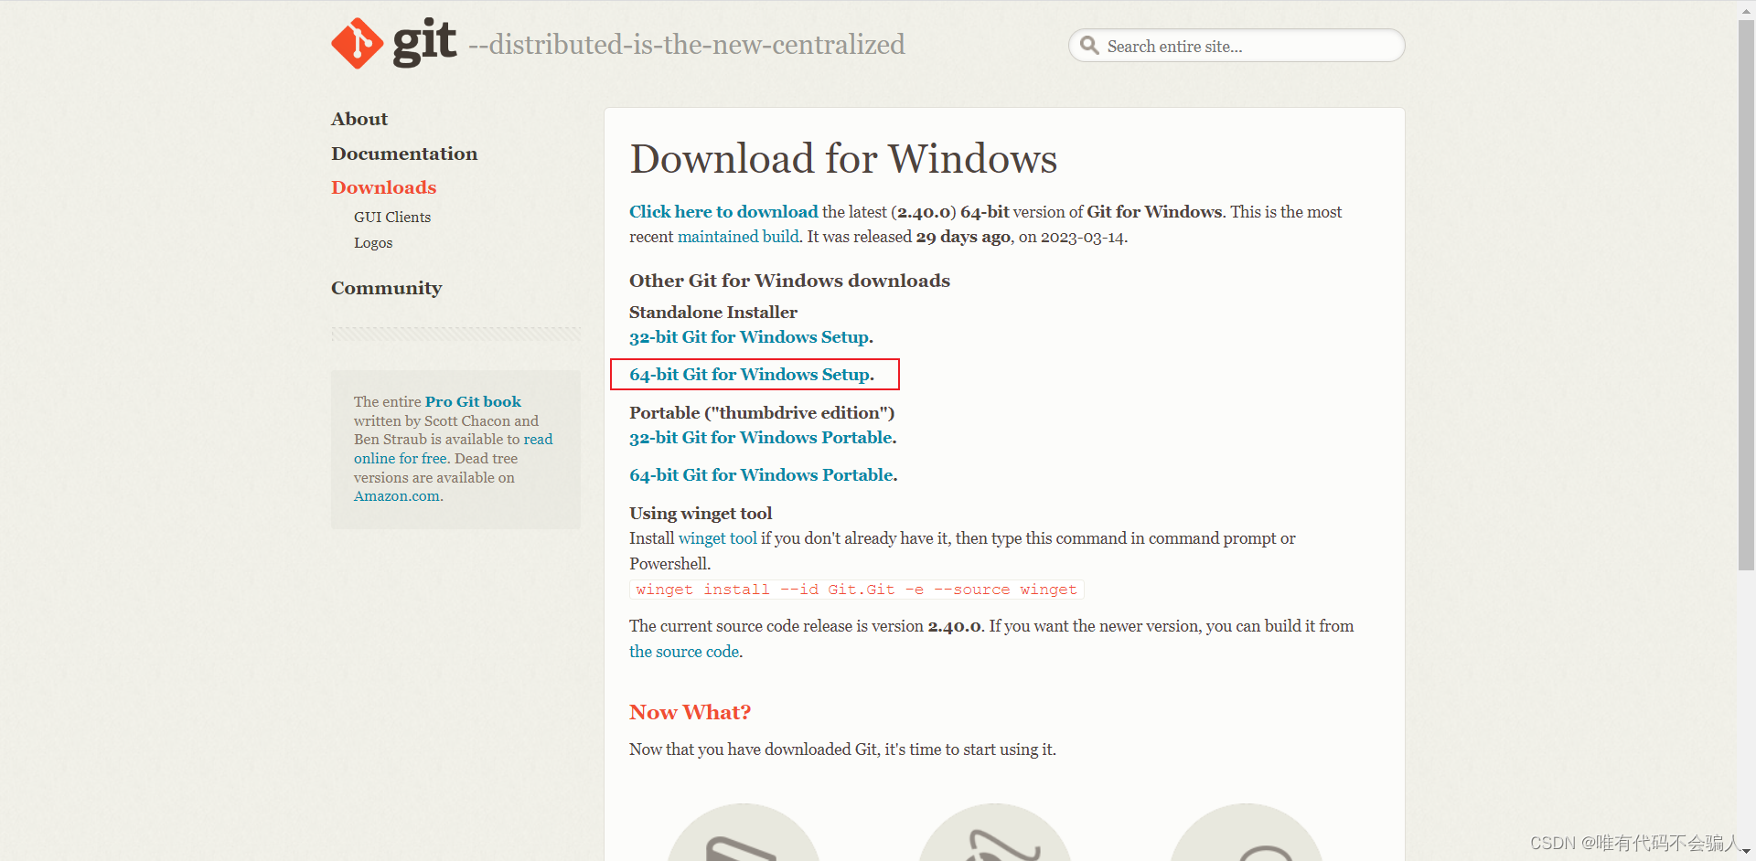
Task: Click the right circular icon under Now What
Action: [x=1247, y=833]
